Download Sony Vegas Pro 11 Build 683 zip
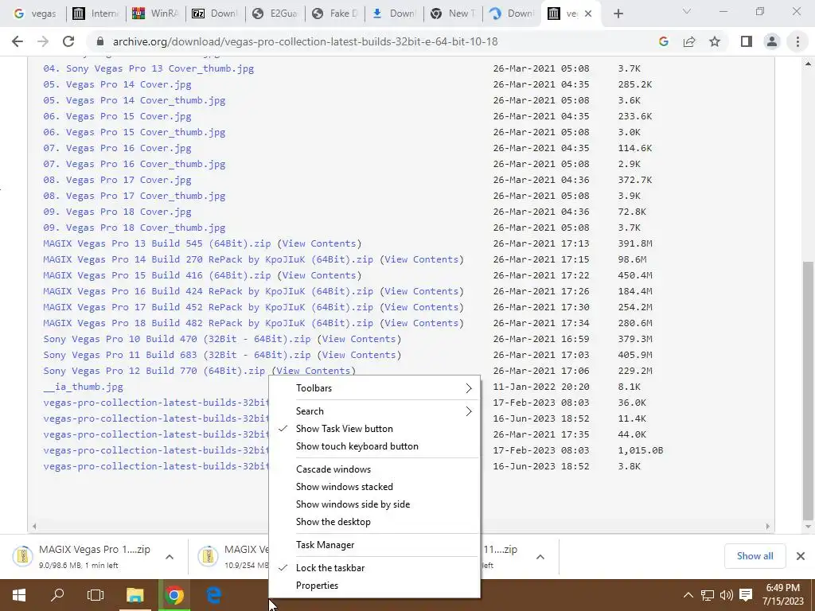Image resolution: width=815 pixels, height=611 pixels. click(177, 356)
